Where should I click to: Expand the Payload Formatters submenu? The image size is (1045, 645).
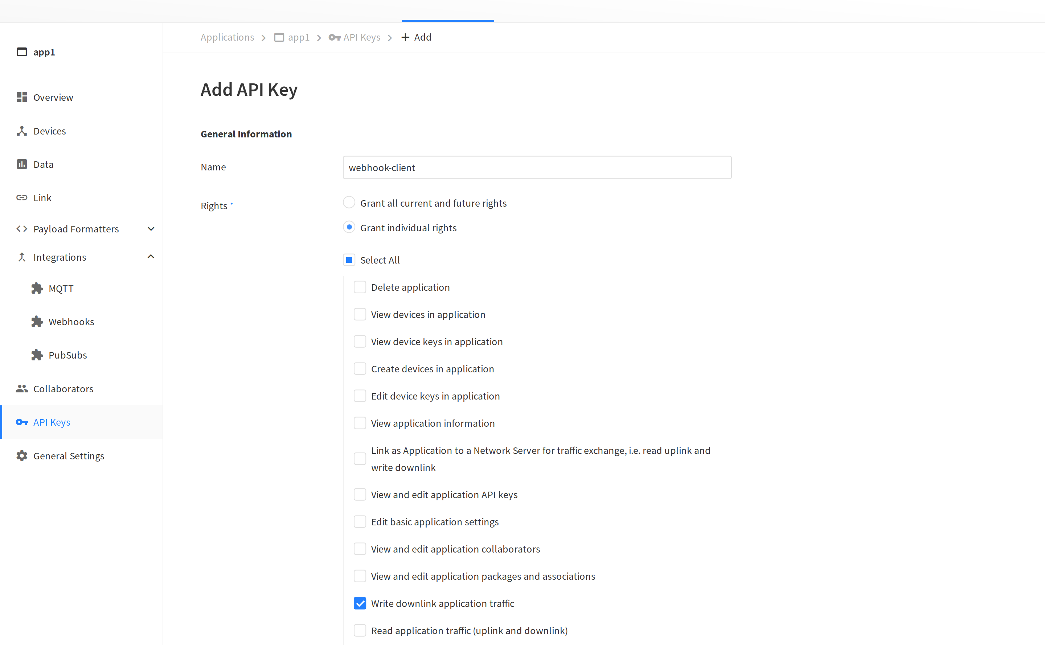pyautogui.click(x=151, y=229)
